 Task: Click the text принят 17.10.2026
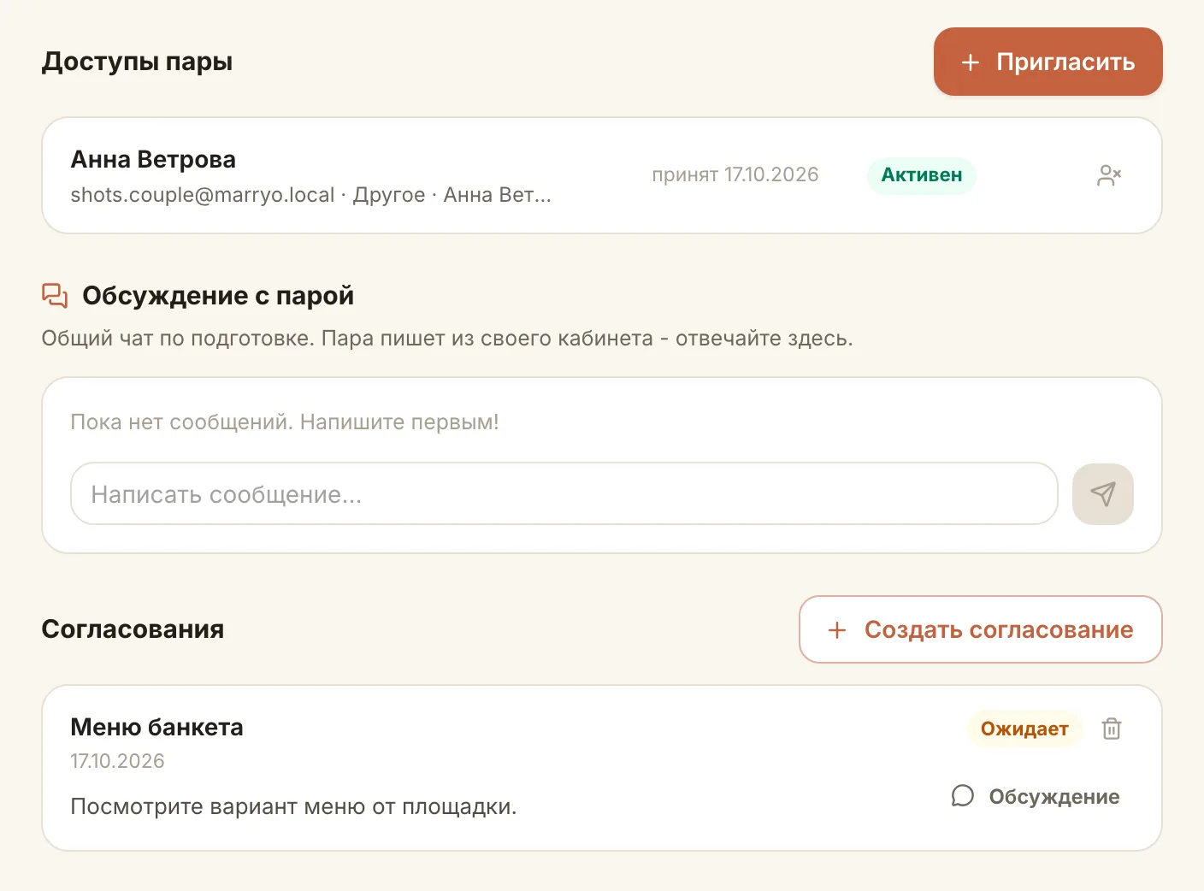pos(735,175)
